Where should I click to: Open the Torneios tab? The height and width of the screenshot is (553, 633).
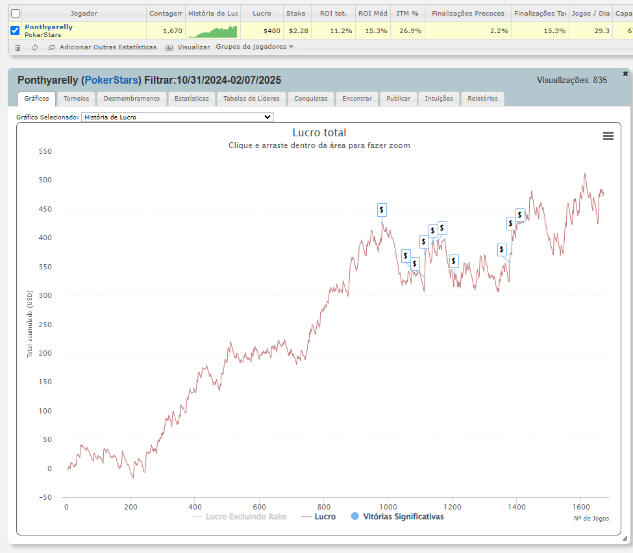[x=77, y=99]
